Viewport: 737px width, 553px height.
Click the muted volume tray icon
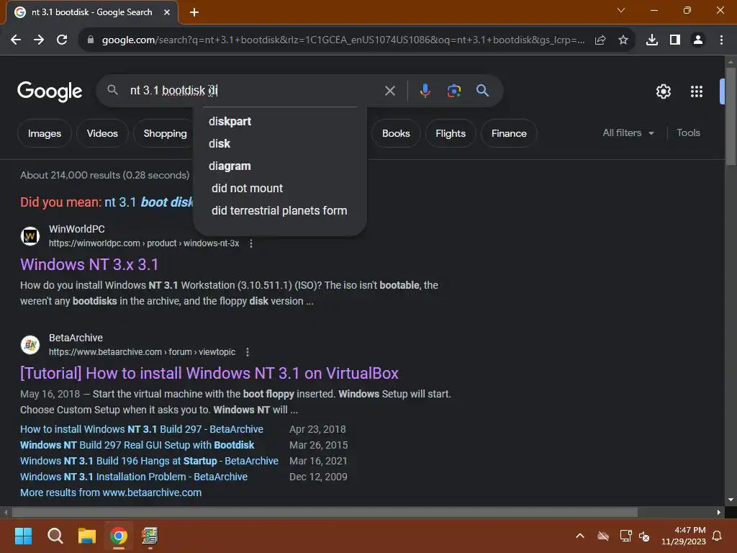click(x=644, y=536)
